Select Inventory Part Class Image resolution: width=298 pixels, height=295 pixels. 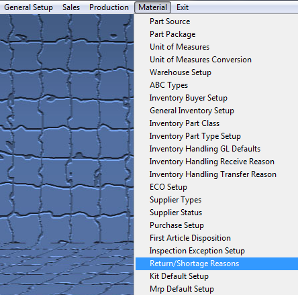(217, 123)
